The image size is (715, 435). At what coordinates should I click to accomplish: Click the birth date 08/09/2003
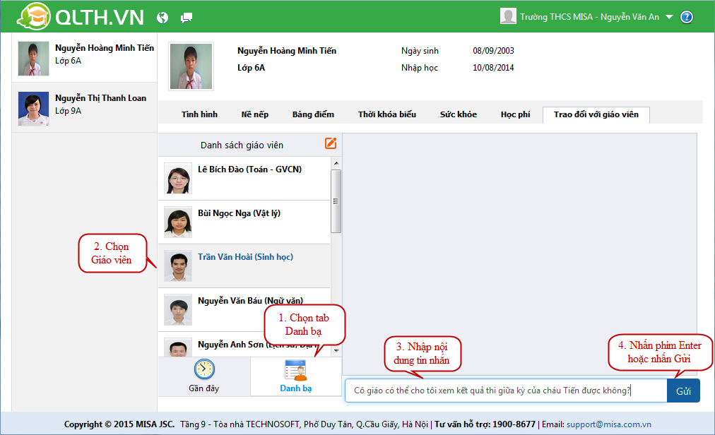[x=493, y=51]
